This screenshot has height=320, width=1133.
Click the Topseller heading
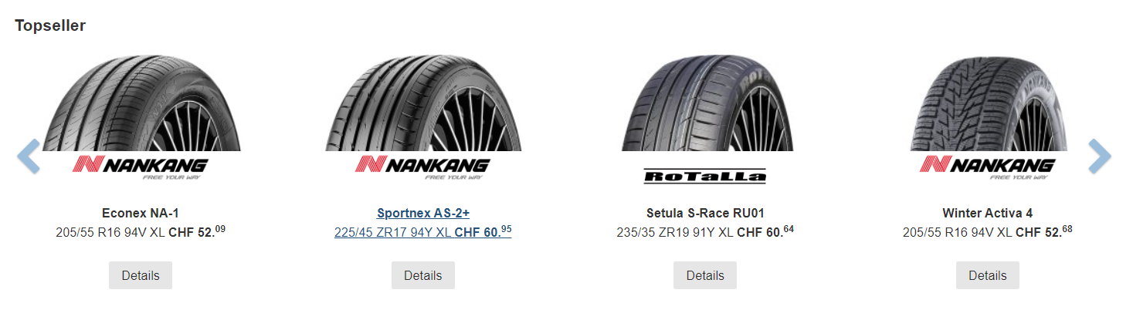[x=50, y=25]
